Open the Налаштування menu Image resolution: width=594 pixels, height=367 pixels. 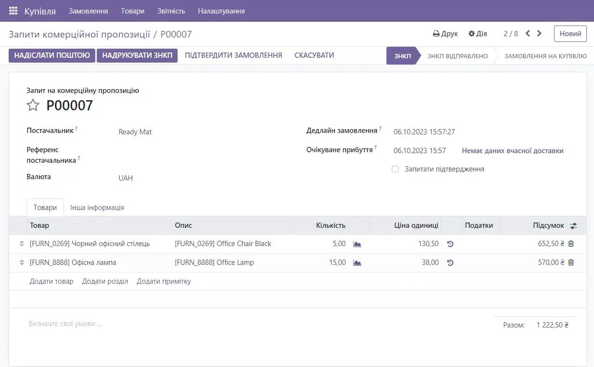221,11
